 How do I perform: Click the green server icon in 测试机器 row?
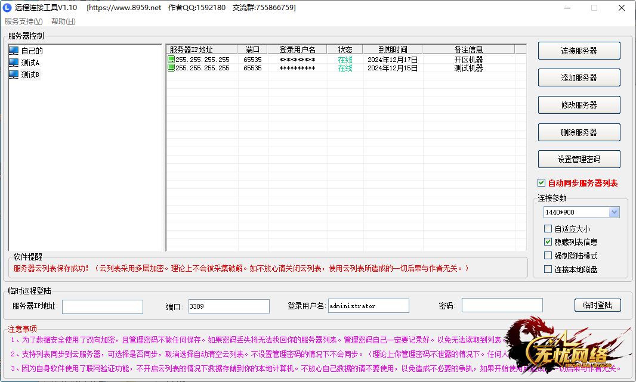pos(171,68)
